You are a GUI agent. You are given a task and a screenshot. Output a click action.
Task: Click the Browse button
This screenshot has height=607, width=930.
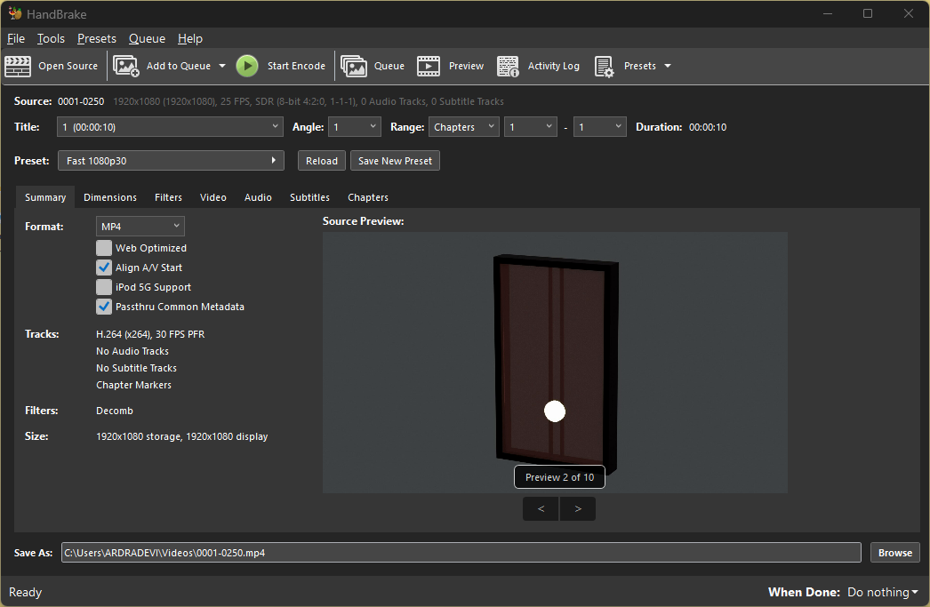(x=895, y=553)
